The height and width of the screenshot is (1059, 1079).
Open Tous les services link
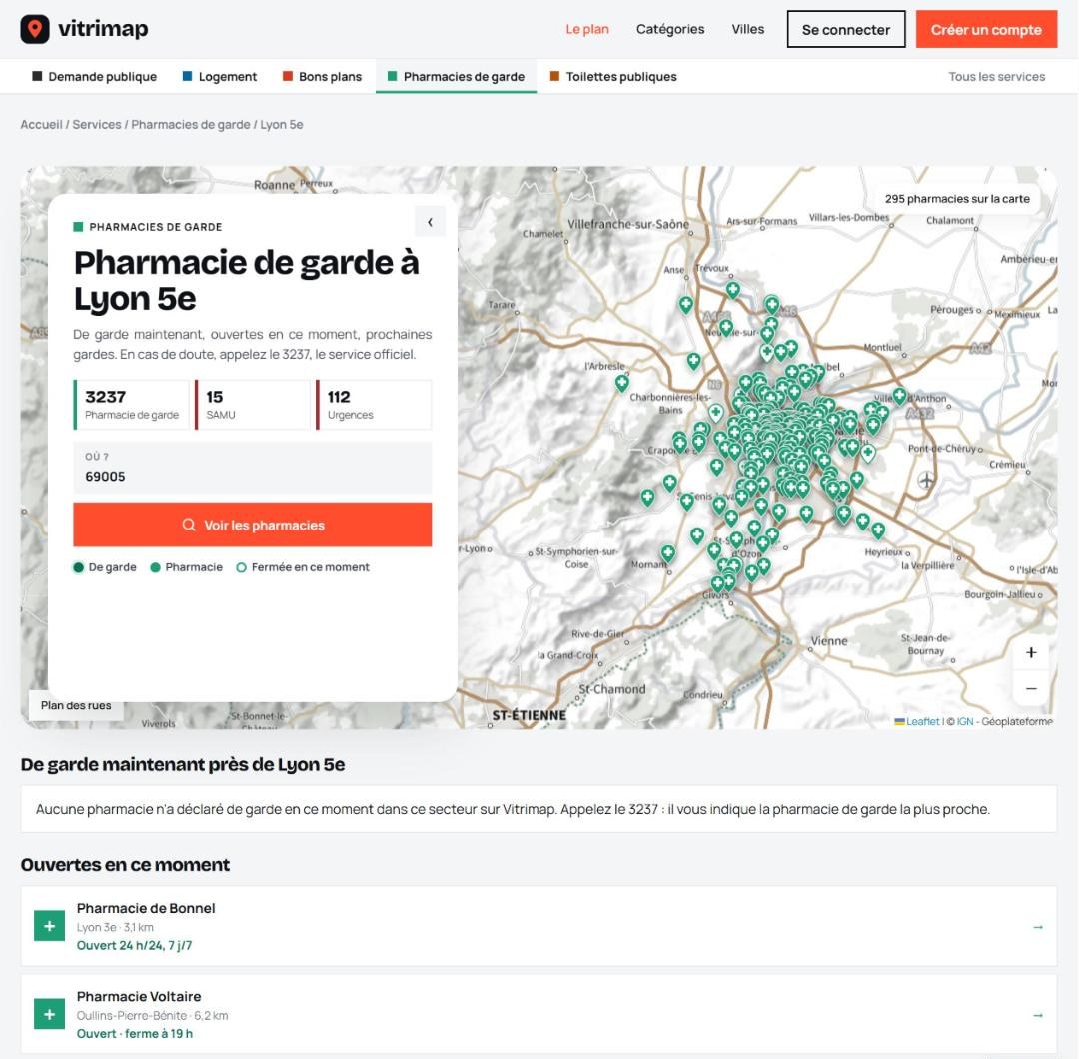click(x=996, y=76)
